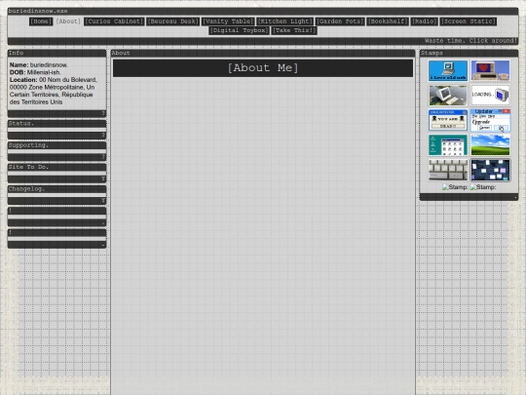Image resolution: width=526 pixels, height=395 pixels.
Task: Click the '[About Me]' heading banner
Action: (x=263, y=68)
